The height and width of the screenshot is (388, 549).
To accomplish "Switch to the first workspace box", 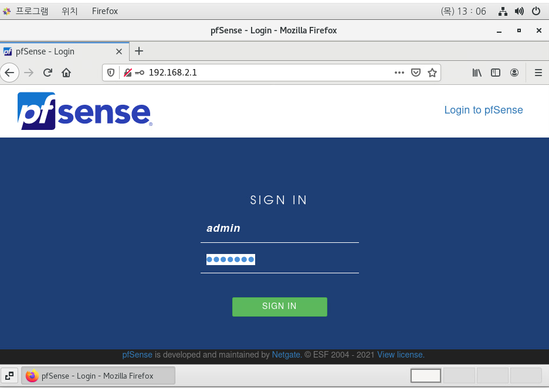I will (x=425, y=376).
